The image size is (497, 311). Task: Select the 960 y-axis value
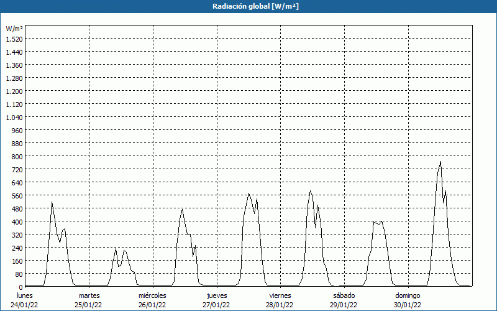pos(17,130)
